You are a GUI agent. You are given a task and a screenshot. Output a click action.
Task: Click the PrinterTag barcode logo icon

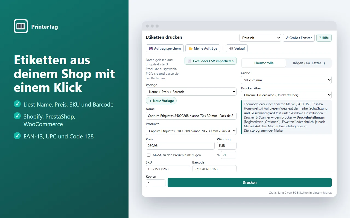pos(21,26)
